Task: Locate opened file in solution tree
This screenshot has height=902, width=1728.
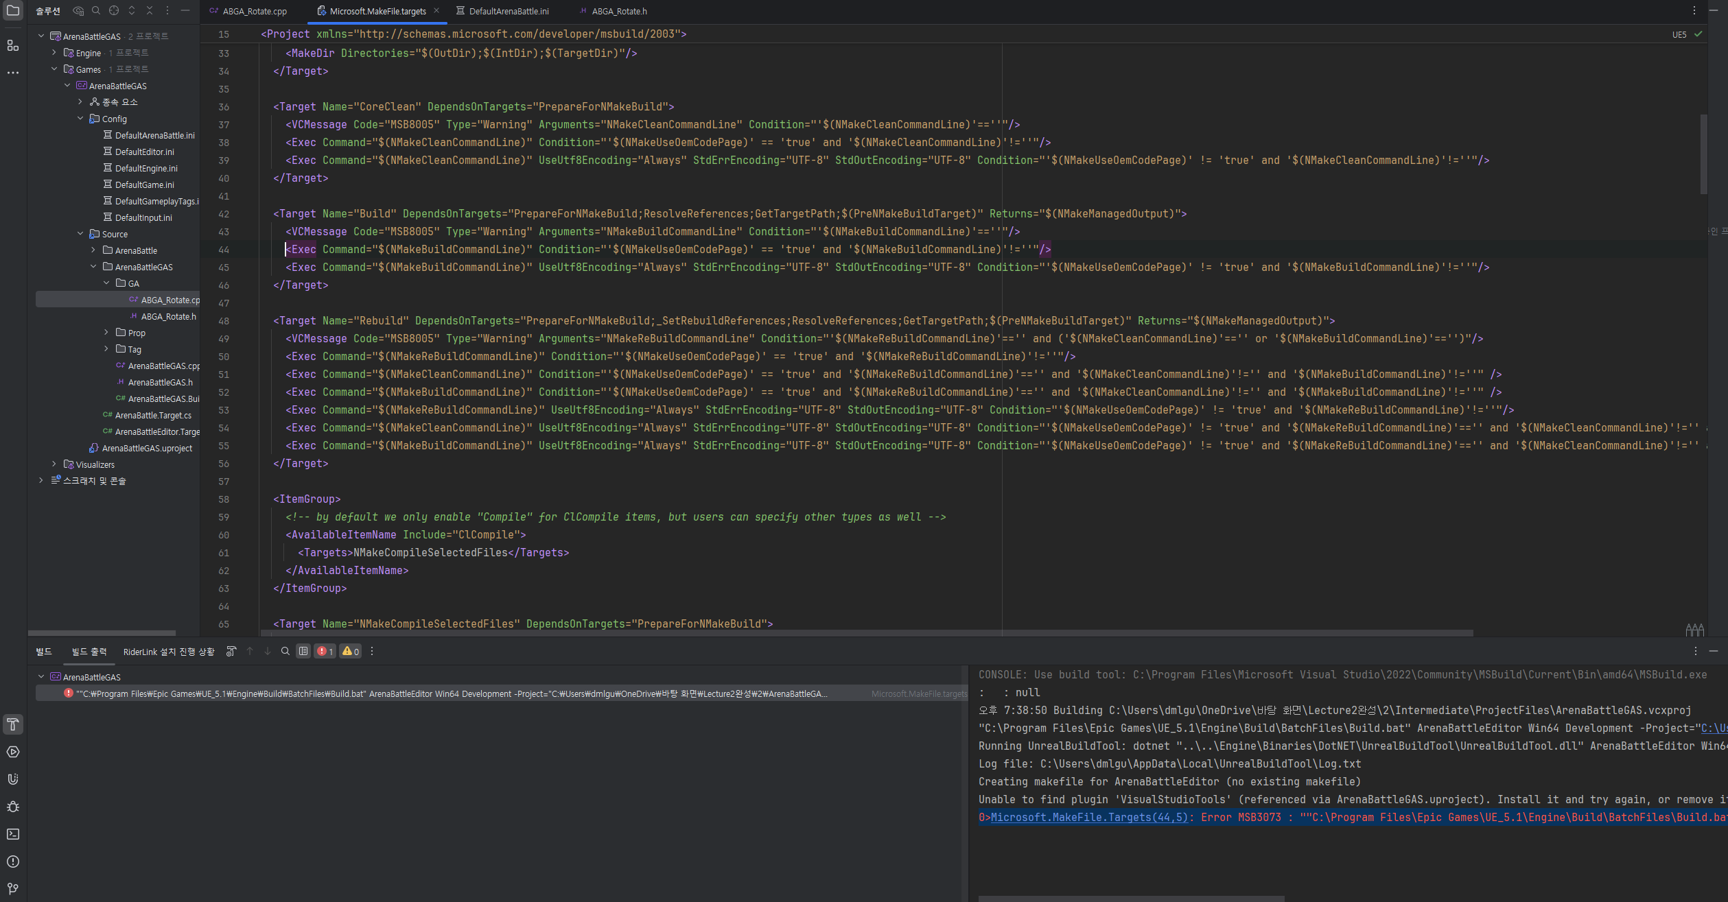Action: pos(114,11)
